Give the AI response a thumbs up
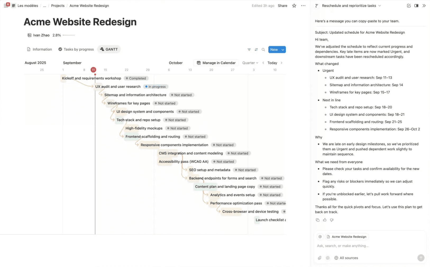This screenshot has width=430, height=267. point(325,220)
